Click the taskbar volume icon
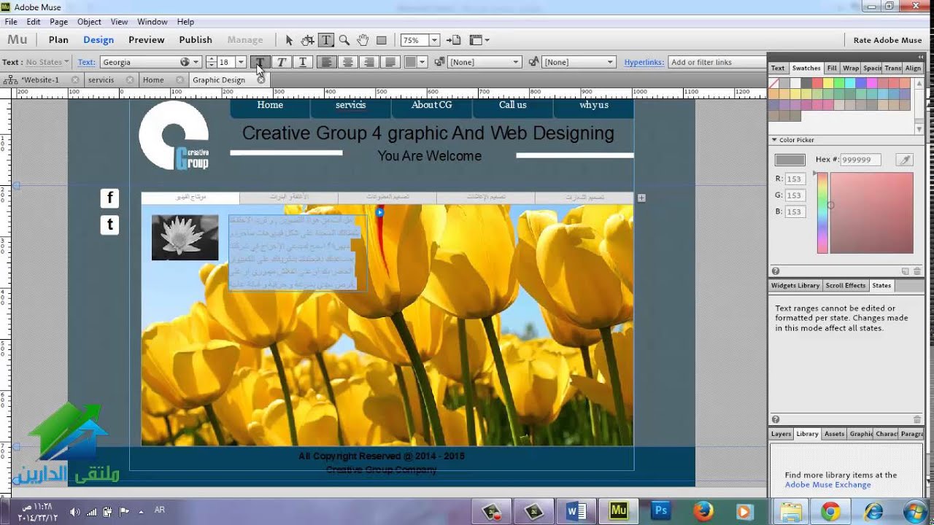 (74, 512)
